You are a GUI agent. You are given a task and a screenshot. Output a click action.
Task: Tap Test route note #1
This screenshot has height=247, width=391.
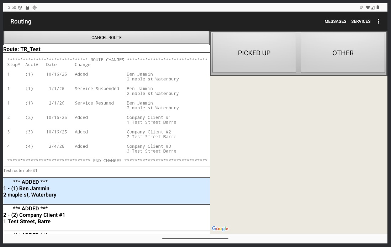click(x=21, y=171)
